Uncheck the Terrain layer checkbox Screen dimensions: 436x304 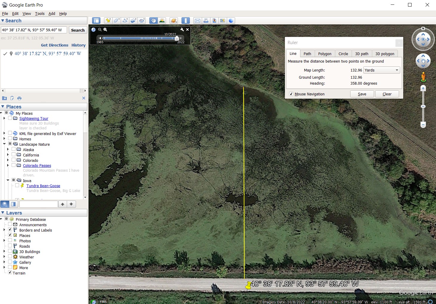click(10, 273)
